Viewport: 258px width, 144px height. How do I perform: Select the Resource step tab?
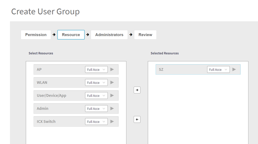coord(71,35)
